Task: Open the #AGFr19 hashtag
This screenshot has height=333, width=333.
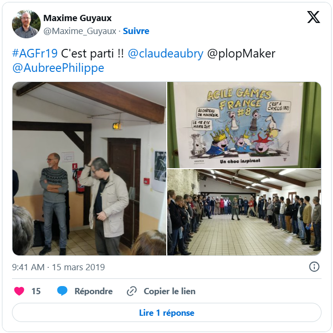Action: (x=35, y=53)
